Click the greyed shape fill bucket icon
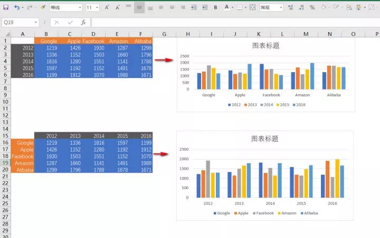The height and width of the screenshot is (238, 380). point(324,7)
